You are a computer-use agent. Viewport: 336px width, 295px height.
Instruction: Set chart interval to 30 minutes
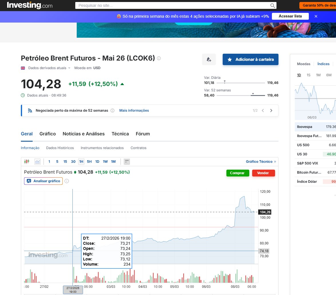(x=73, y=162)
